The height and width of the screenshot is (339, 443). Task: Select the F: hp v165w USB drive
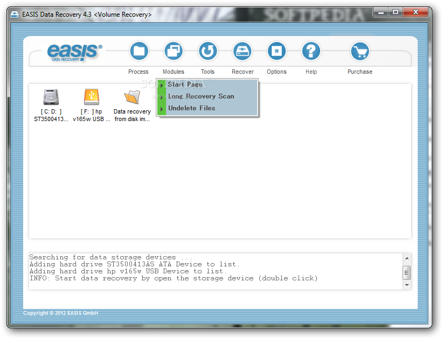coord(92,105)
